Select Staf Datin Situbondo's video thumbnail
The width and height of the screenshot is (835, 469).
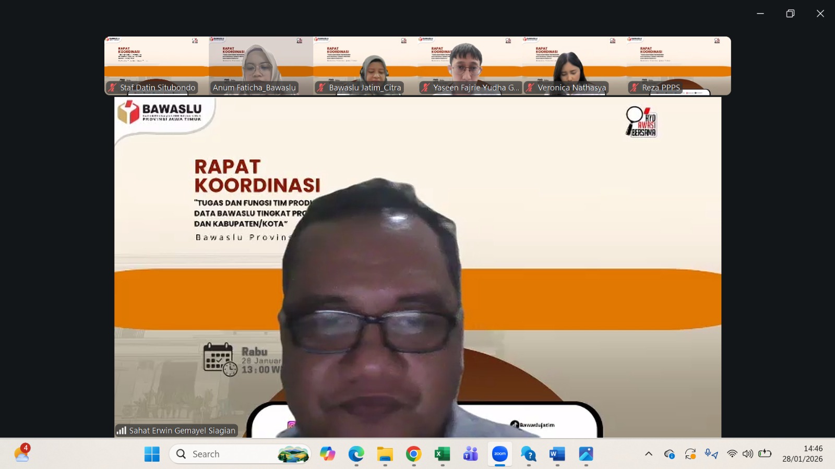157,66
